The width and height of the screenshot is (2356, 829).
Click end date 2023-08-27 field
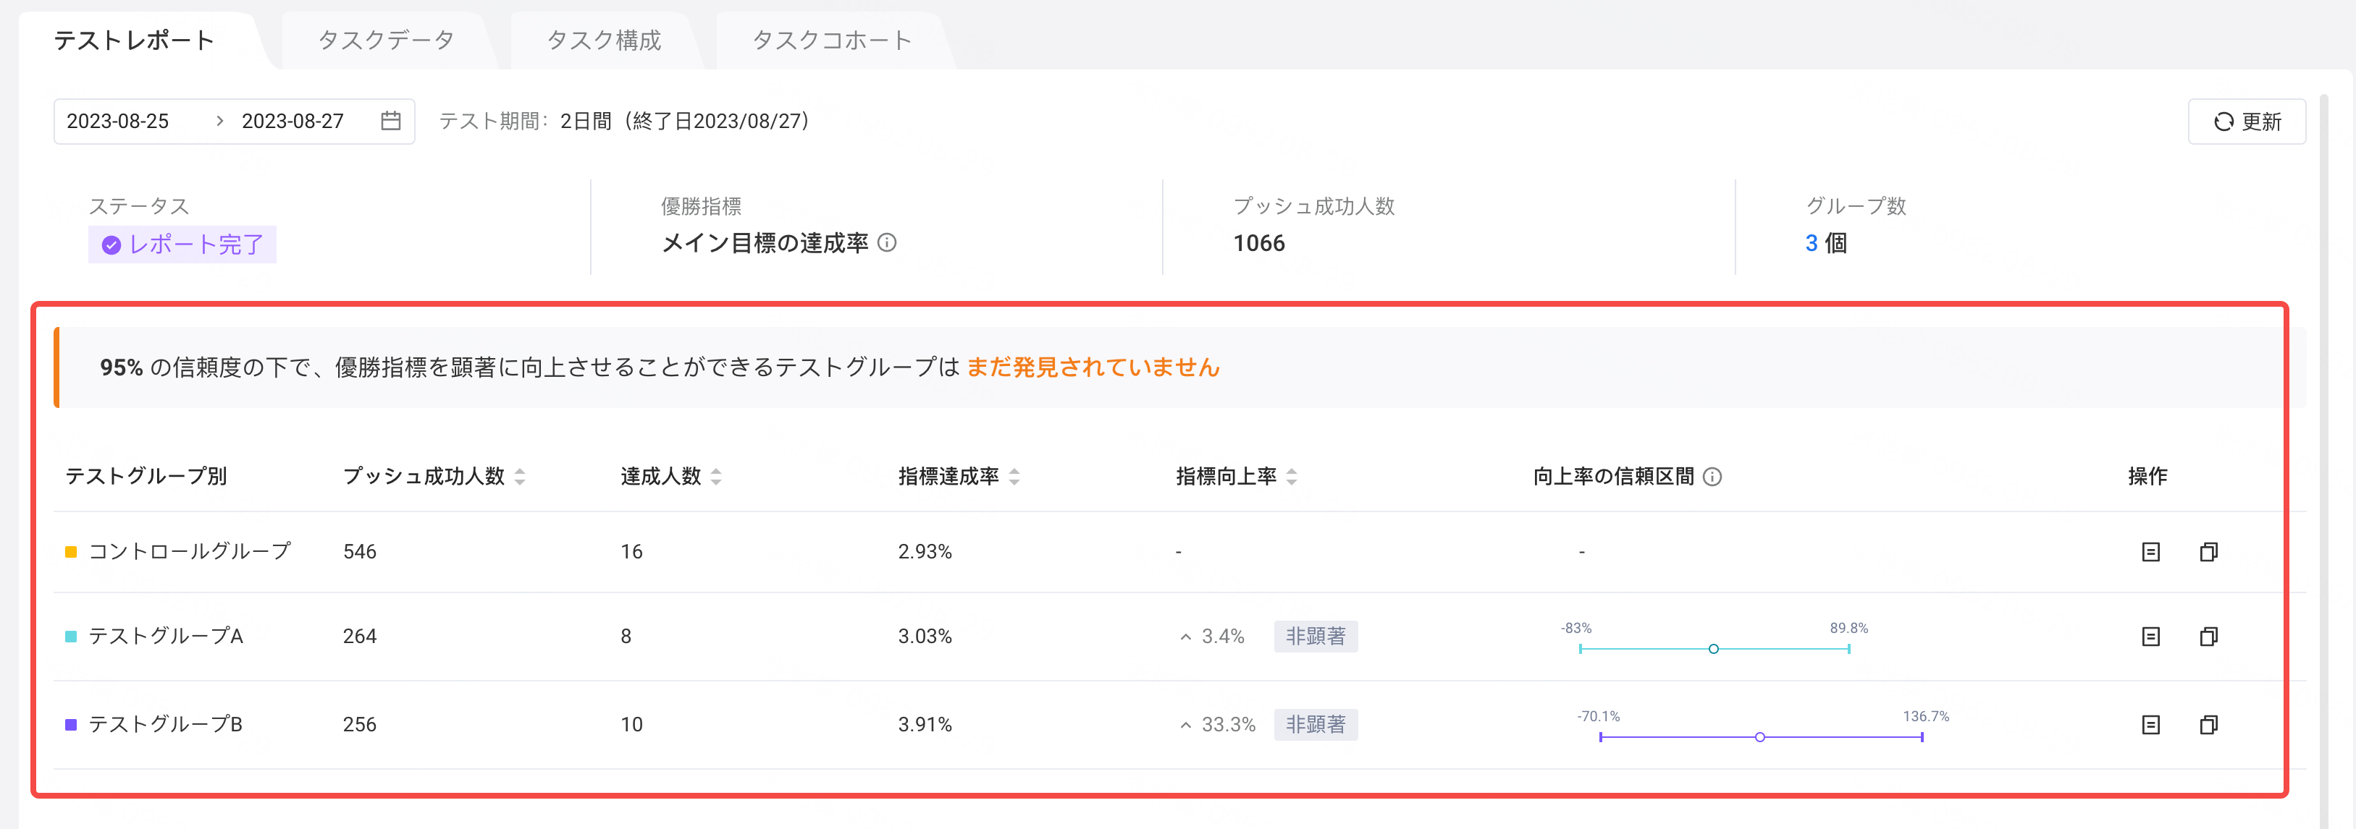pyautogui.click(x=293, y=121)
